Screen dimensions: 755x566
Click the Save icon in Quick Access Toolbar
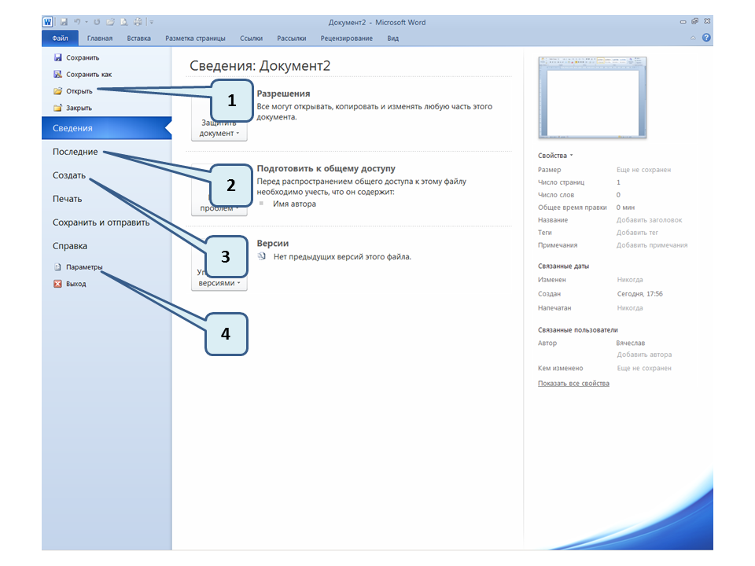(64, 22)
